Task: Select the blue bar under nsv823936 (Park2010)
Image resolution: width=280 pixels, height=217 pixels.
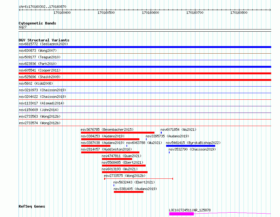Action: (145, 67)
